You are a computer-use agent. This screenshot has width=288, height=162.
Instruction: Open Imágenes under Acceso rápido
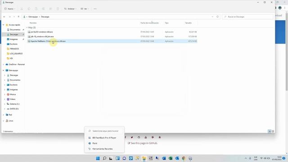[x=14, y=39]
